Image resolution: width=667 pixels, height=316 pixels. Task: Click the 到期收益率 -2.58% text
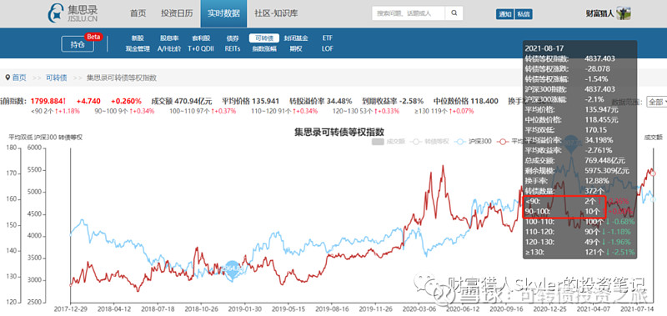pyautogui.click(x=393, y=101)
